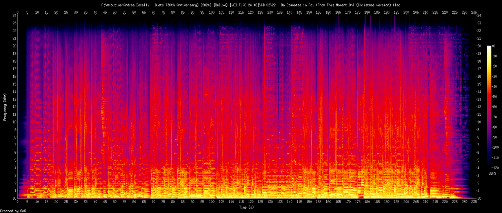
Task: Click the '22' label on the right frequency axis
Action: tap(480, 31)
